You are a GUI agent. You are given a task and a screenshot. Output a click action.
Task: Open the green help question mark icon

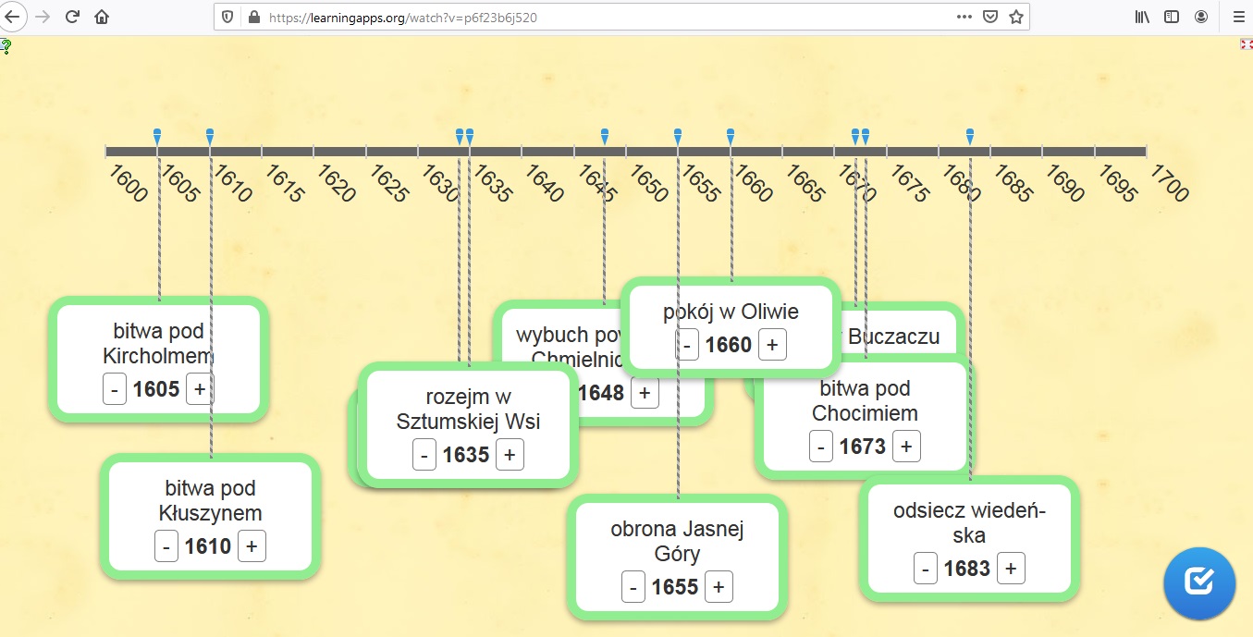(6, 45)
